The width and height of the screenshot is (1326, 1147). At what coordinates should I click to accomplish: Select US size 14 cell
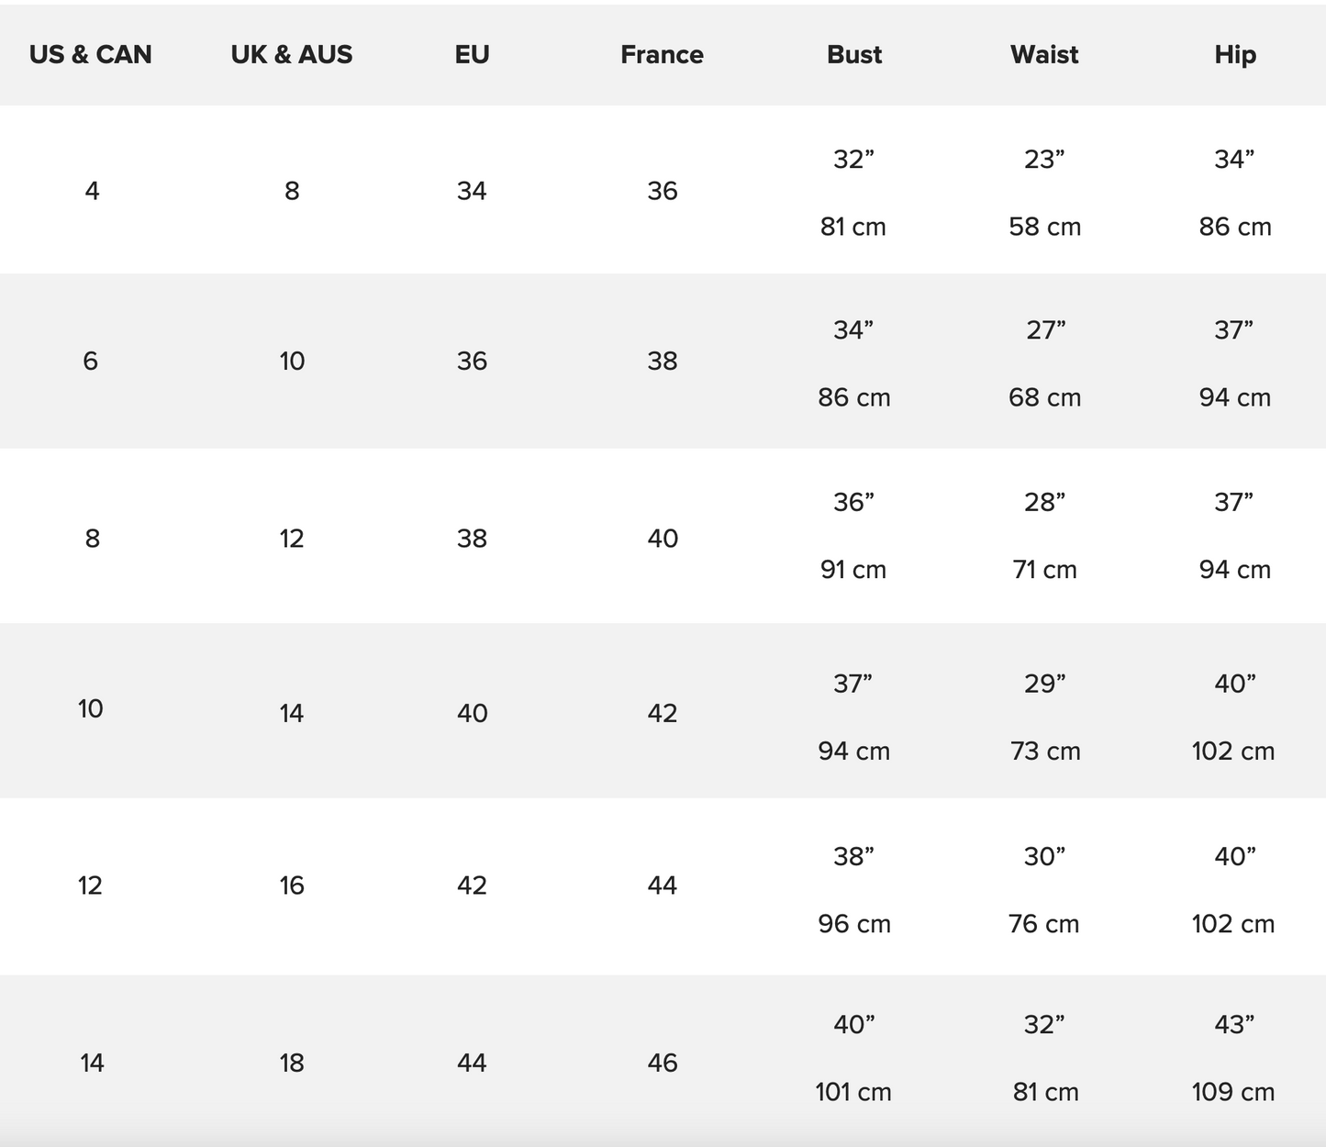pos(92,1063)
